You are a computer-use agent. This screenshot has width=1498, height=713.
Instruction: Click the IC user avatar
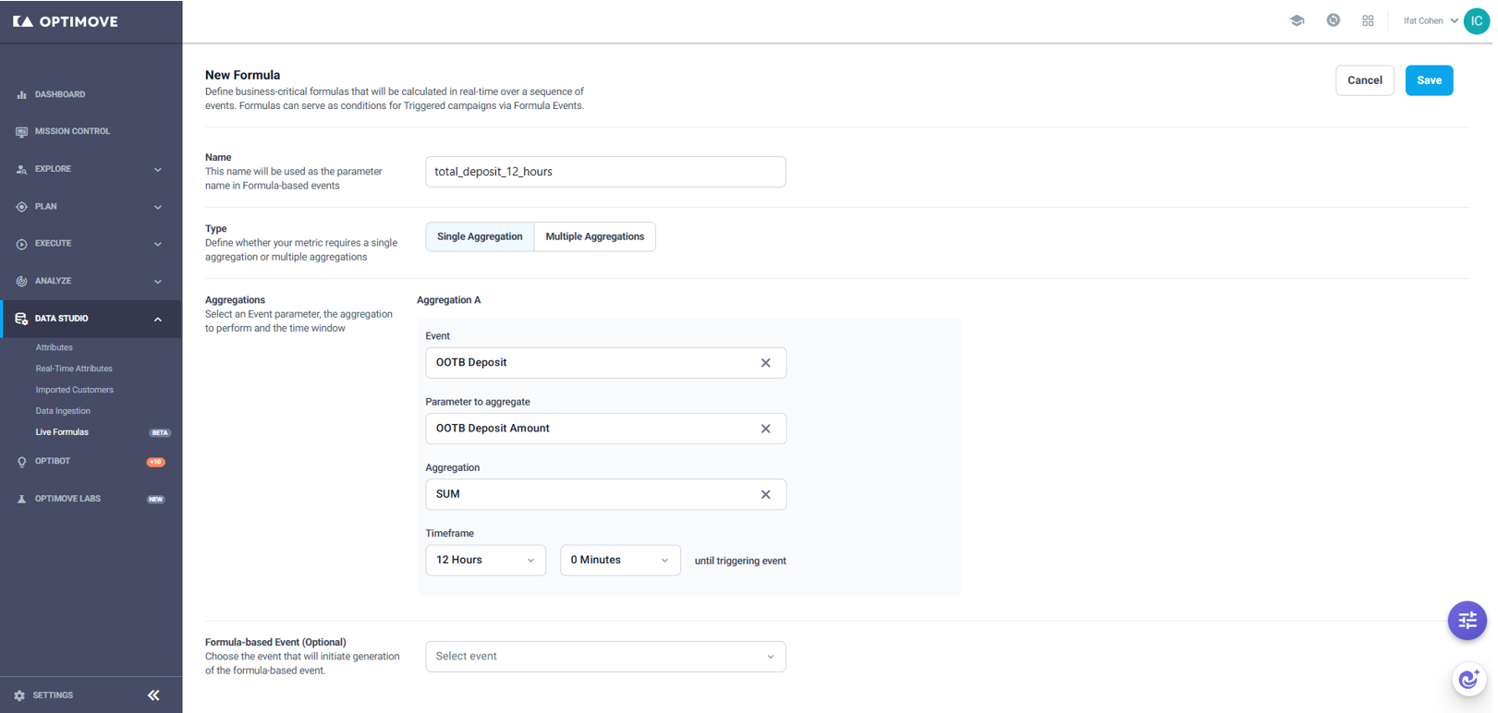1476,20
